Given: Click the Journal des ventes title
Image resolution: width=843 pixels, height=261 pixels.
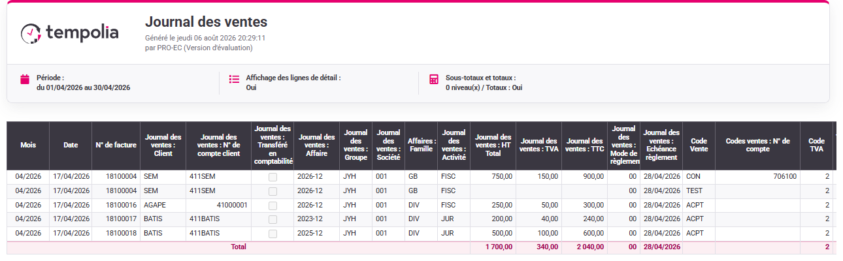Looking at the screenshot, I should 207,22.
